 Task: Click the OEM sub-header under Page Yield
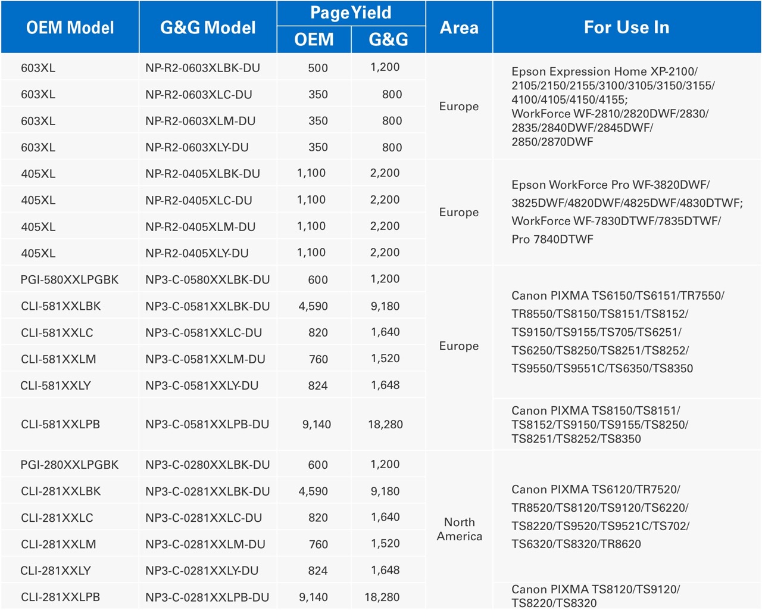tap(314, 40)
